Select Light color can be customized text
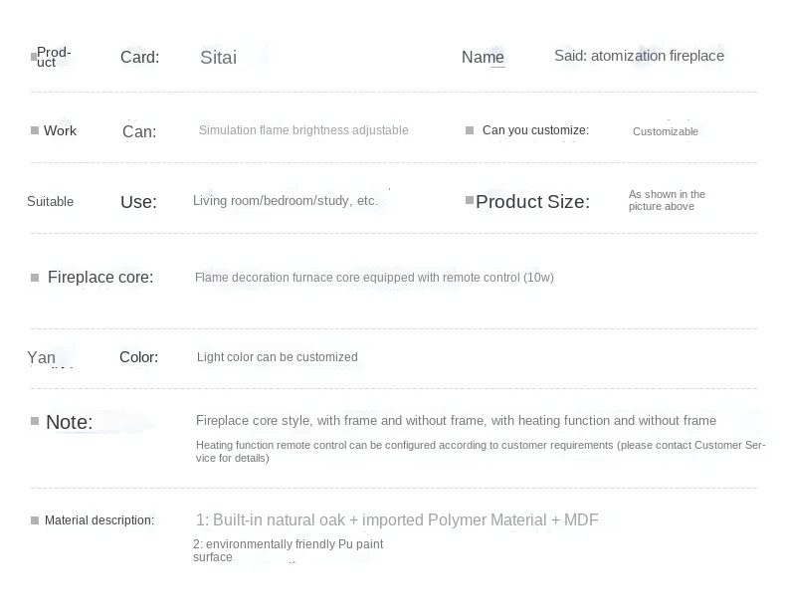The image size is (786, 616). (277, 357)
